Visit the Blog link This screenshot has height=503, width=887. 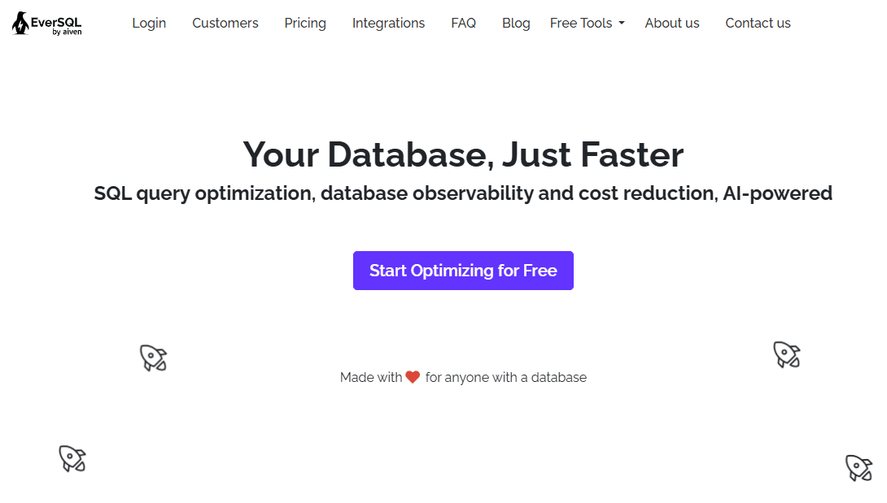coord(516,24)
